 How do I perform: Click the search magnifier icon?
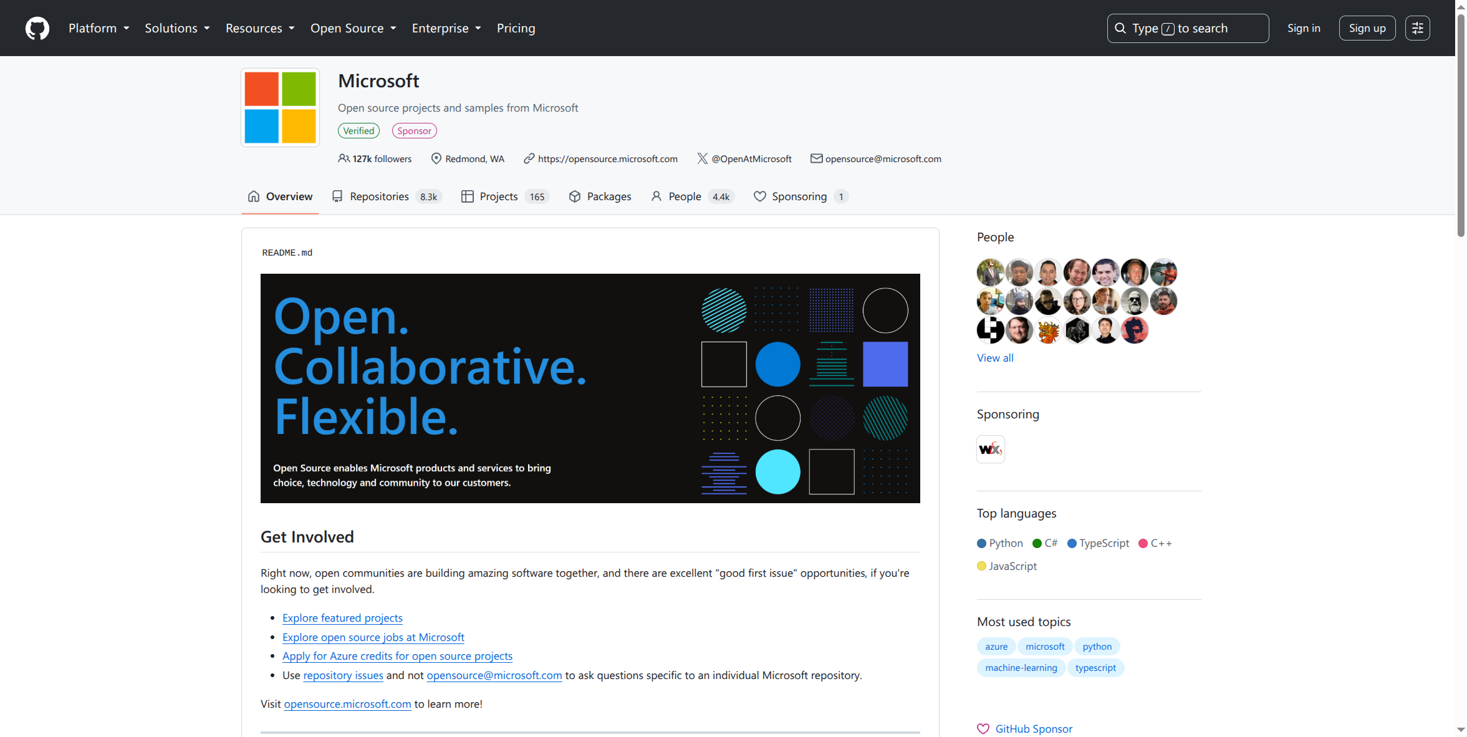(x=1120, y=28)
